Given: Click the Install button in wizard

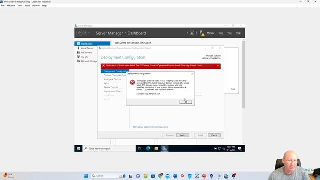Looking at the screenshot, I should (x=200, y=135).
